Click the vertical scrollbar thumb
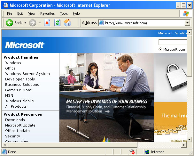 189,56
